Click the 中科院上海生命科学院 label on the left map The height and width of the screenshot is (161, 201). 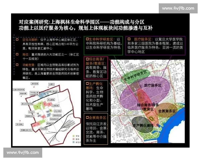click(34, 93)
